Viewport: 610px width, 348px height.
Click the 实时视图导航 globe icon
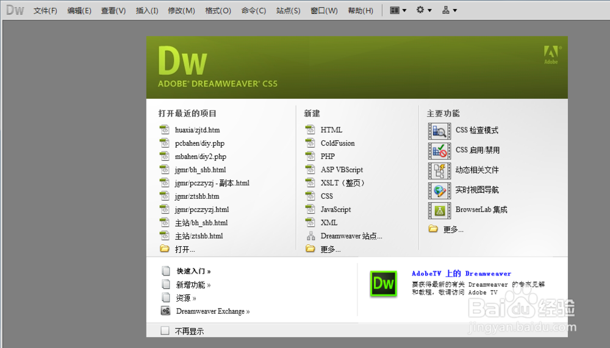point(439,191)
